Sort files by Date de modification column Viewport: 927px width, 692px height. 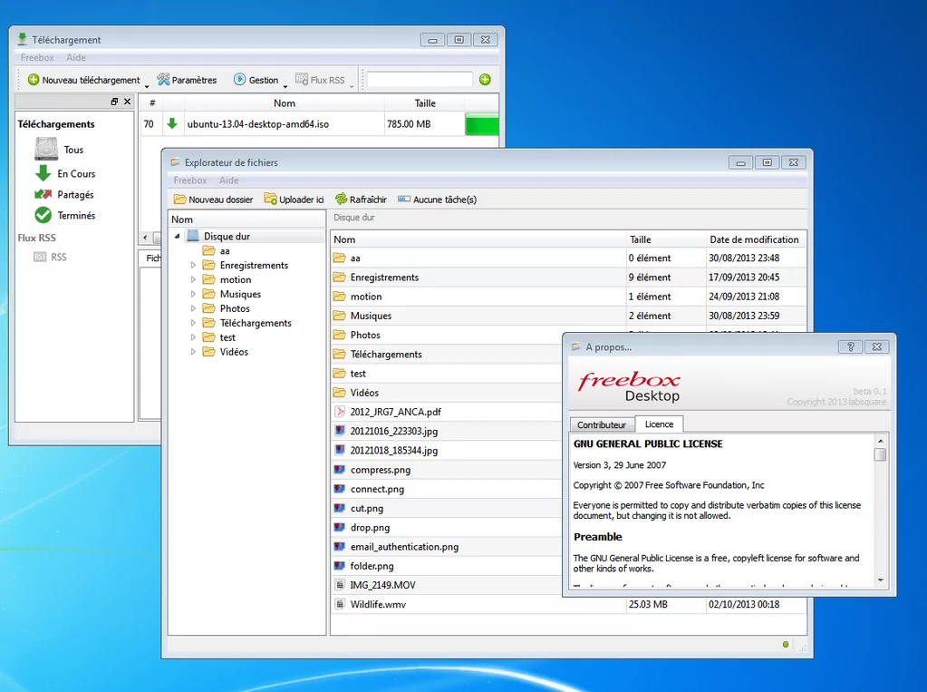(754, 239)
